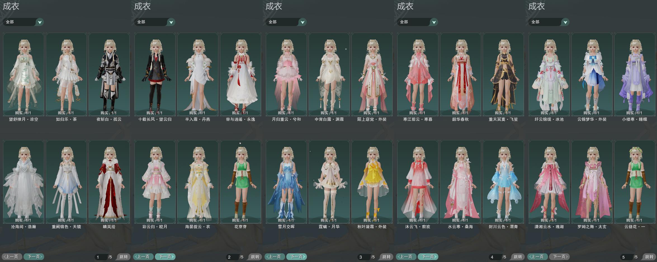Select the 陌上窈窕·外装 outfit card
Screen dimensions: 657x262
click(x=372, y=74)
